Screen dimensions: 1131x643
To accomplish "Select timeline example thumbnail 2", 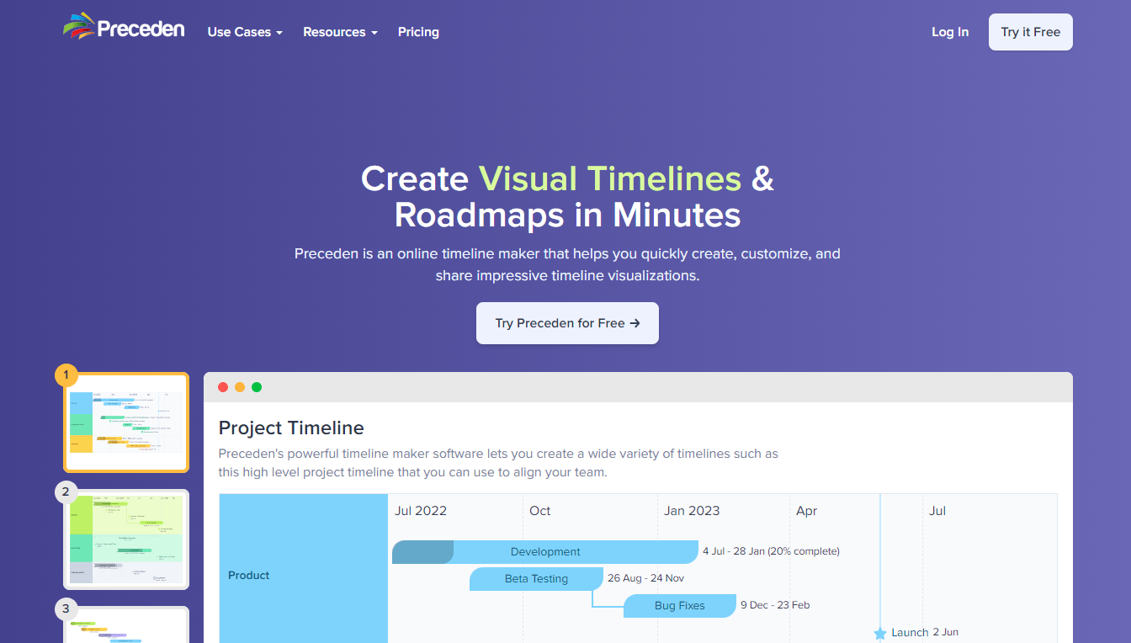I will [126, 539].
